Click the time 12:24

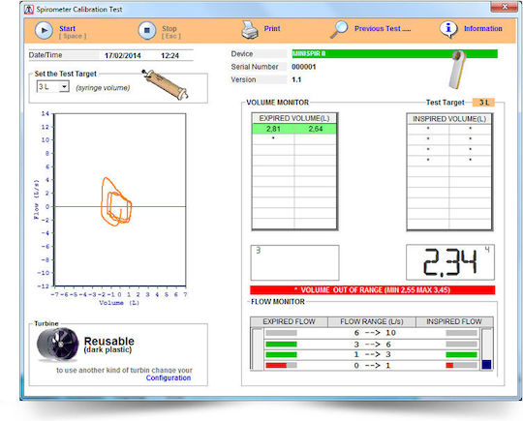point(169,56)
